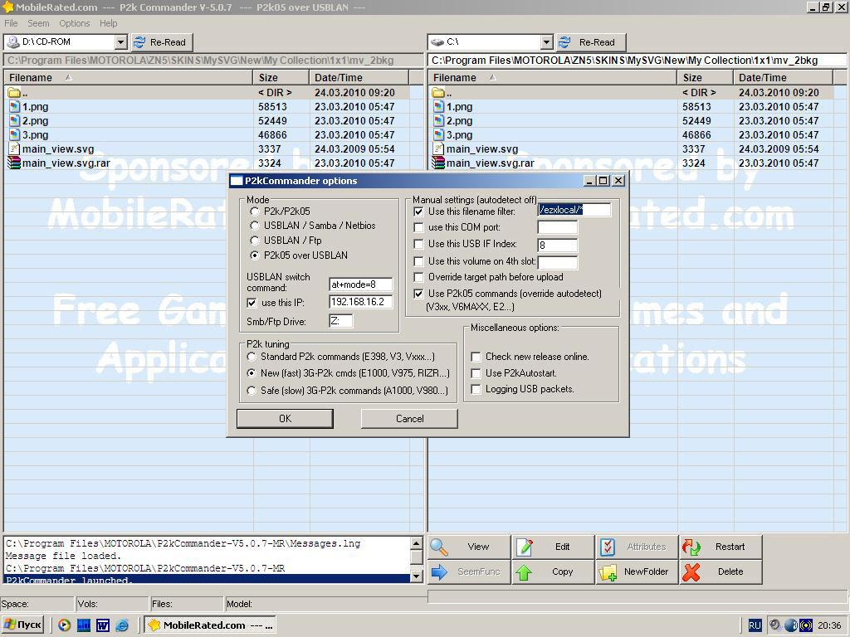Click the Delete red X icon
850x637 pixels.
pos(691,572)
